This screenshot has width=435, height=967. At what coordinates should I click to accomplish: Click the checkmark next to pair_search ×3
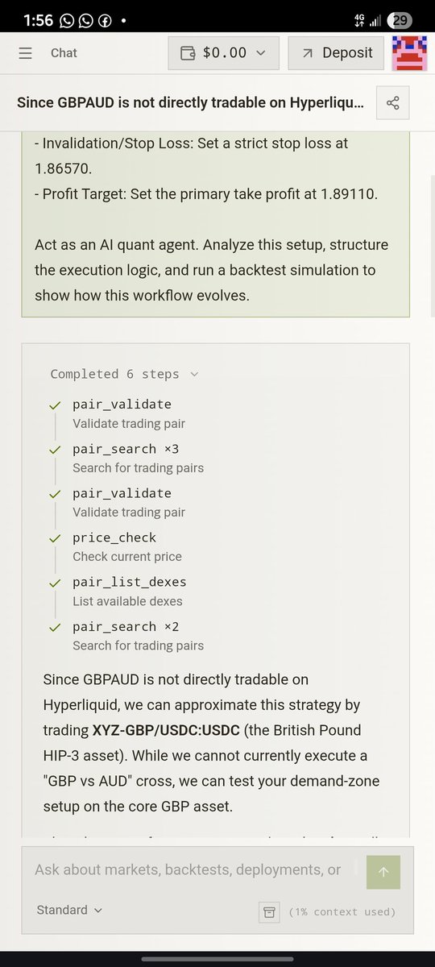pyautogui.click(x=55, y=449)
